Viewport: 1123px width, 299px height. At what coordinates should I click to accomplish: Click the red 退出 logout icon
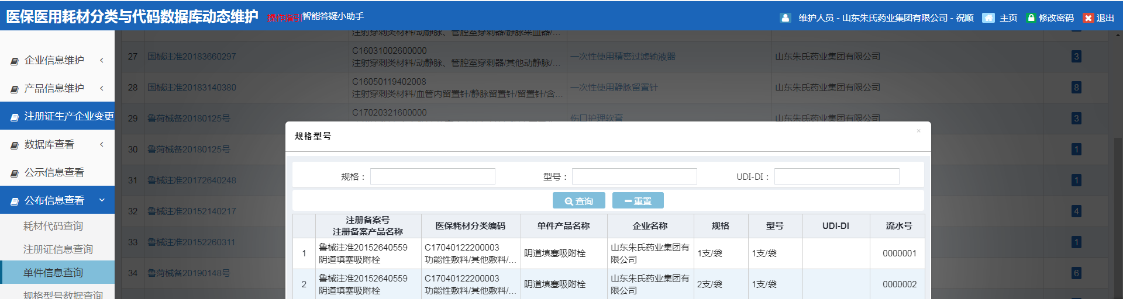[x=1088, y=18]
